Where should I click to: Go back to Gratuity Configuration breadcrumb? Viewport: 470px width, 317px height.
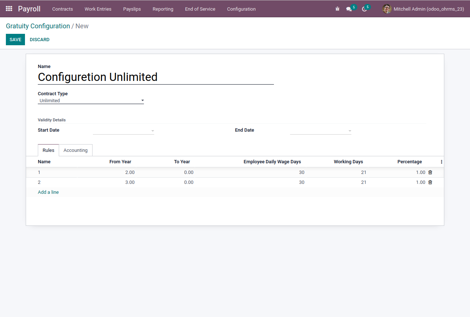click(x=38, y=26)
